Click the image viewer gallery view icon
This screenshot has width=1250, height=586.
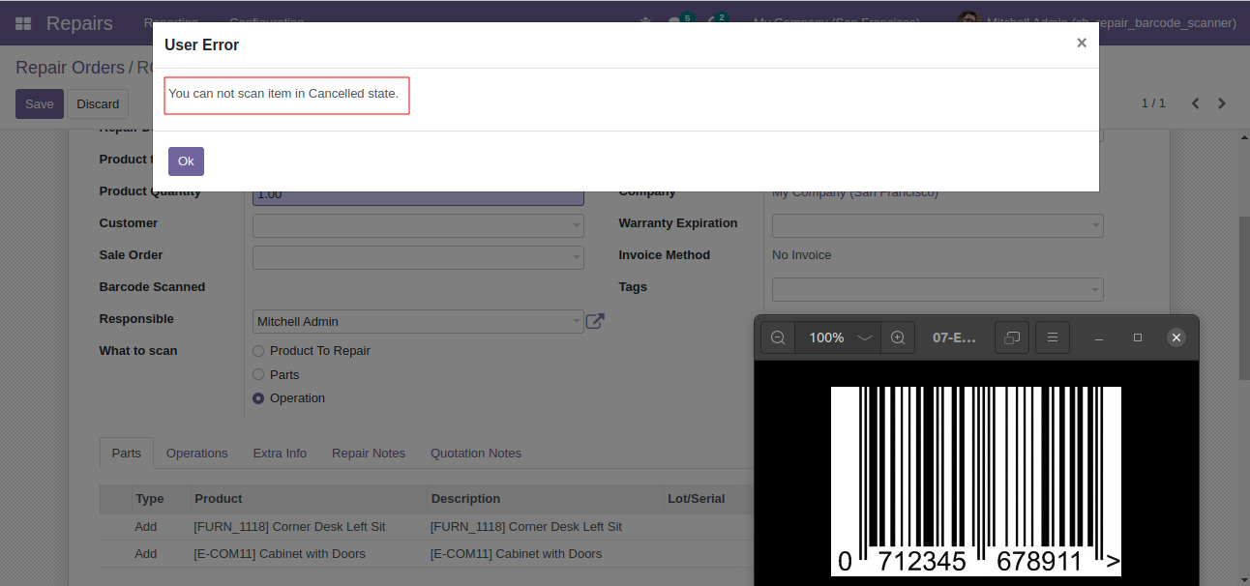[x=1011, y=337]
